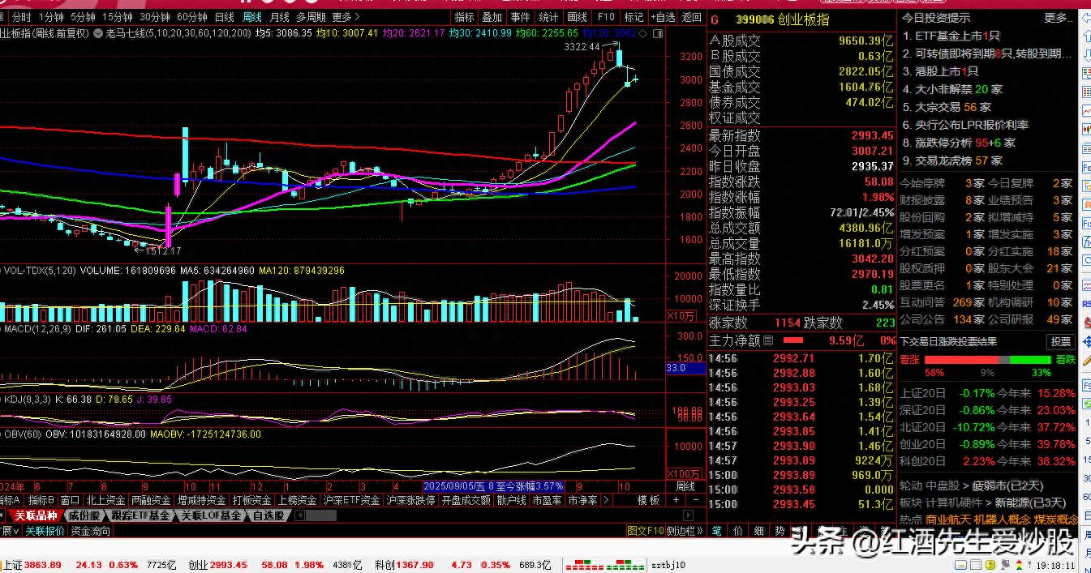Screen dimensions: 1091x573
Task: Select the 60分钟 period tab
Action: (192, 17)
